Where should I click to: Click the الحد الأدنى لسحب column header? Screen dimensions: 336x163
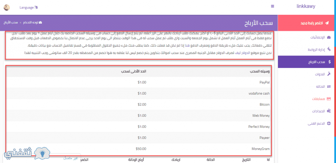point(133,71)
